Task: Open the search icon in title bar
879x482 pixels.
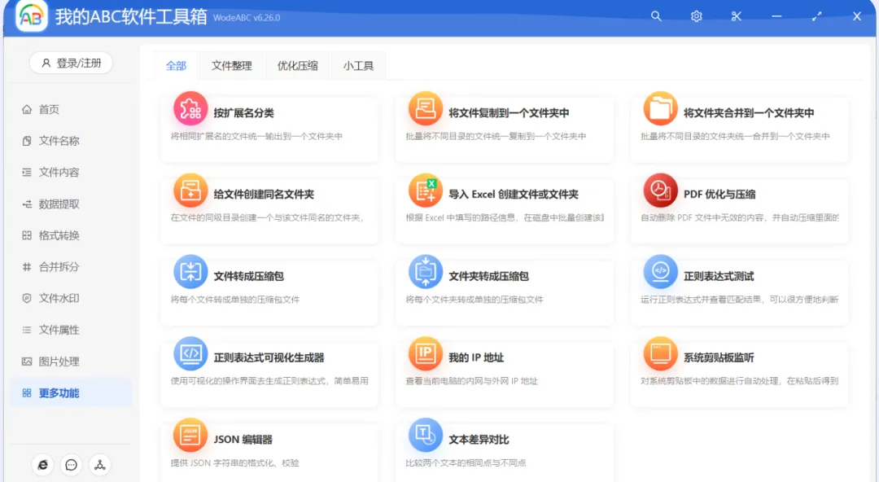Action: 656,16
